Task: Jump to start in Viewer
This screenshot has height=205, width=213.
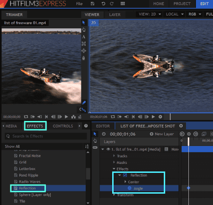Action: point(133,117)
